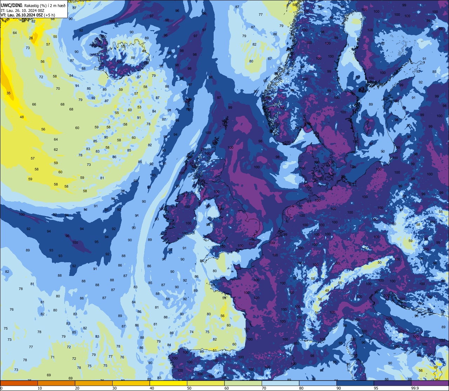This screenshot has height=391, width=449.
Task: Click the light blue 80–90 legend swatch
Action: click(x=318, y=383)
